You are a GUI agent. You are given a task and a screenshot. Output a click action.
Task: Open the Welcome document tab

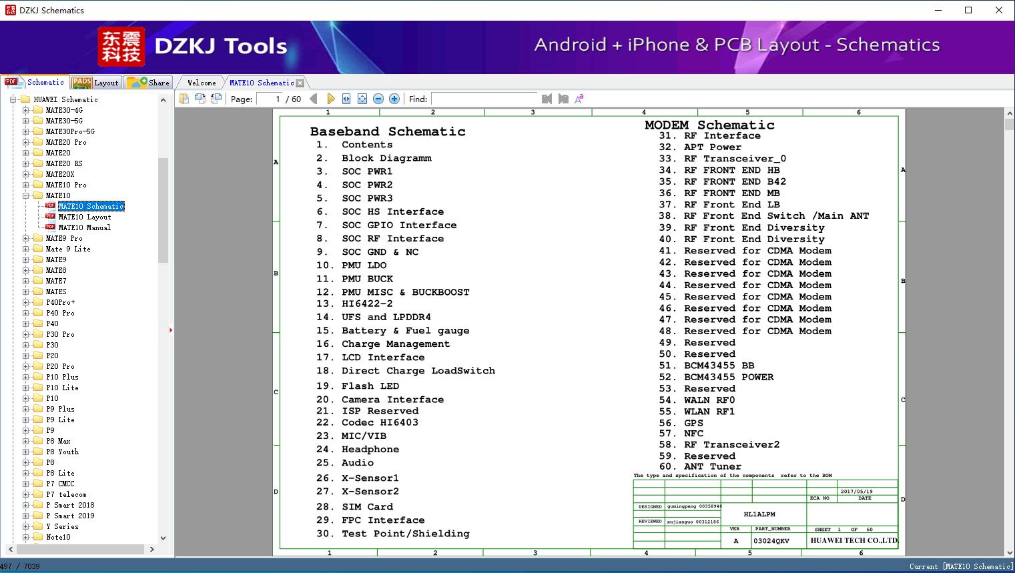tap(201, 83)
